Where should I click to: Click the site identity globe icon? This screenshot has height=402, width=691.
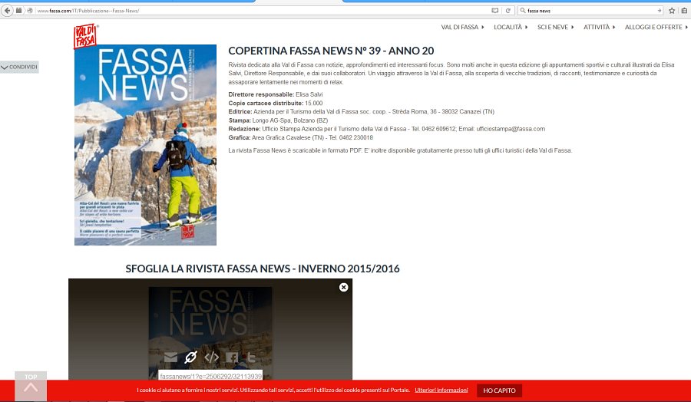(x=30, y=11)
